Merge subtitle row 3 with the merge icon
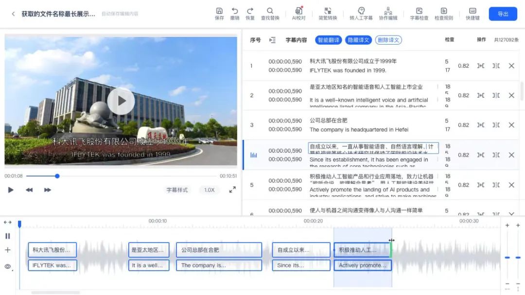Viewport: 525px width, 295px height. point(481,125)
